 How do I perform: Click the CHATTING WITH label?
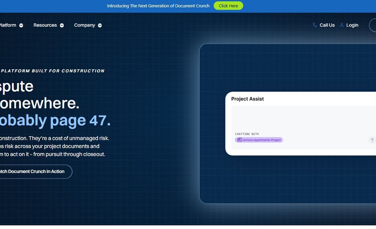(x=247, y=134)
